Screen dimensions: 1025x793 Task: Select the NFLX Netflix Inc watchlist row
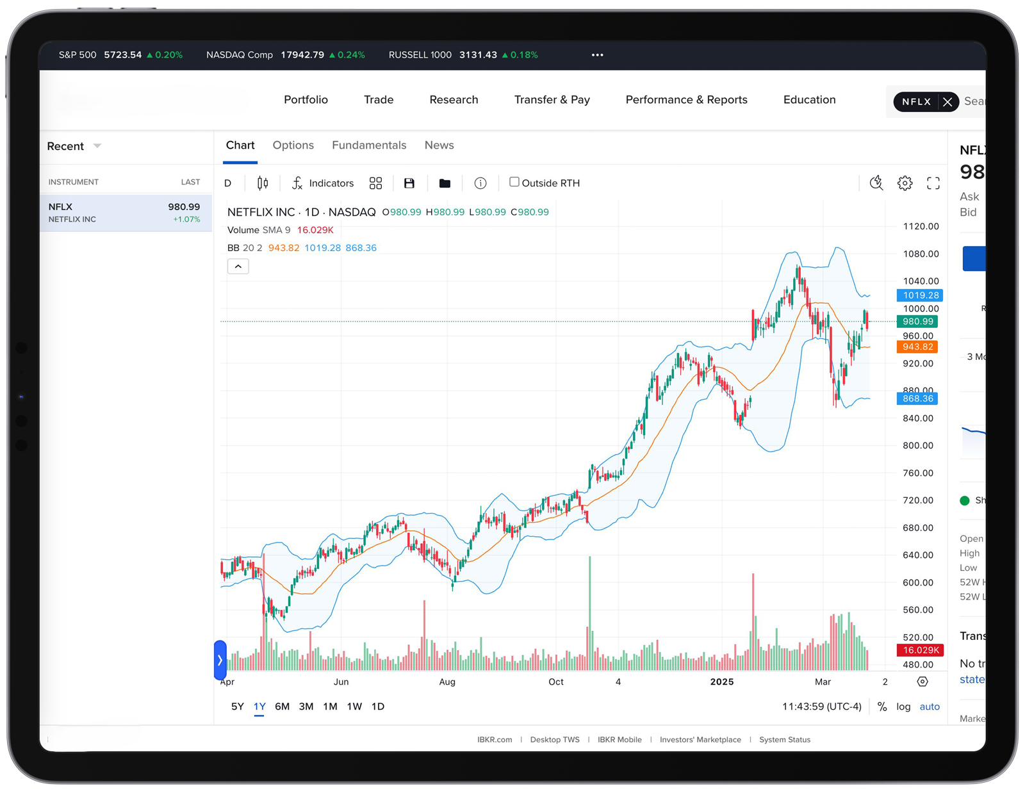pyautogui.click(x=126, y=213)
